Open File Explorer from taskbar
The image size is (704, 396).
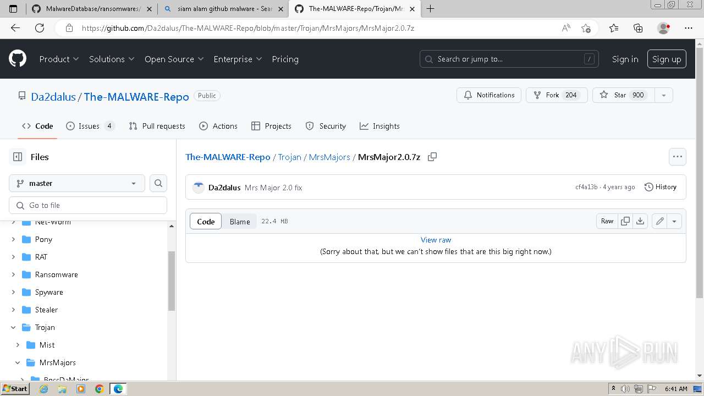click(x=62, y=389)
